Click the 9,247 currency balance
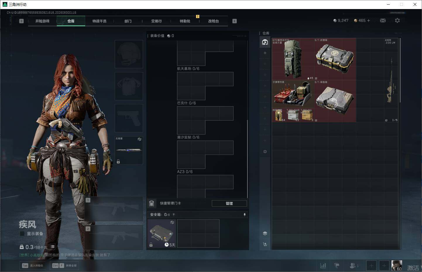Screen dimensions: 422x272 click(x=341, y=20)
